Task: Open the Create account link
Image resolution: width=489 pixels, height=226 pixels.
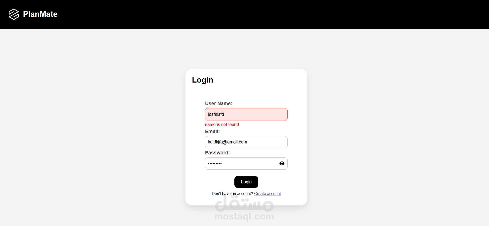Action: tap(267, 194)
